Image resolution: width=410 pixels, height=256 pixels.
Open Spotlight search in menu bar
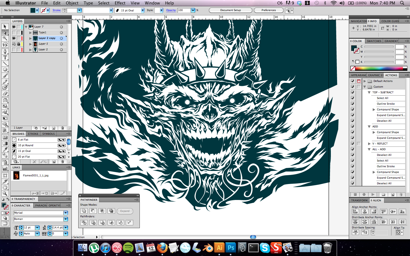click(x=402, y=3)
